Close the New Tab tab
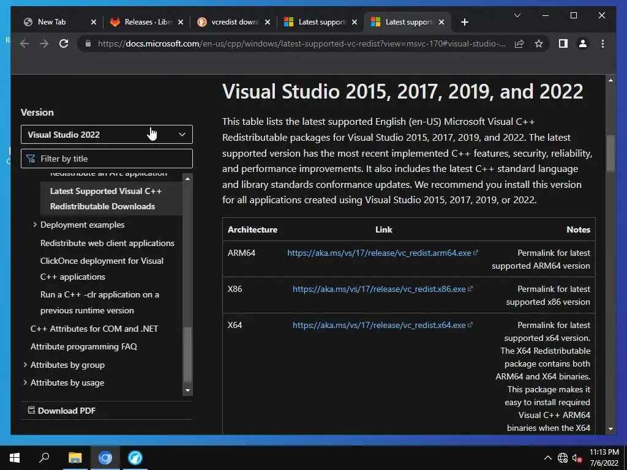This screenshot has width=627, height=470. tap(94, 22)
